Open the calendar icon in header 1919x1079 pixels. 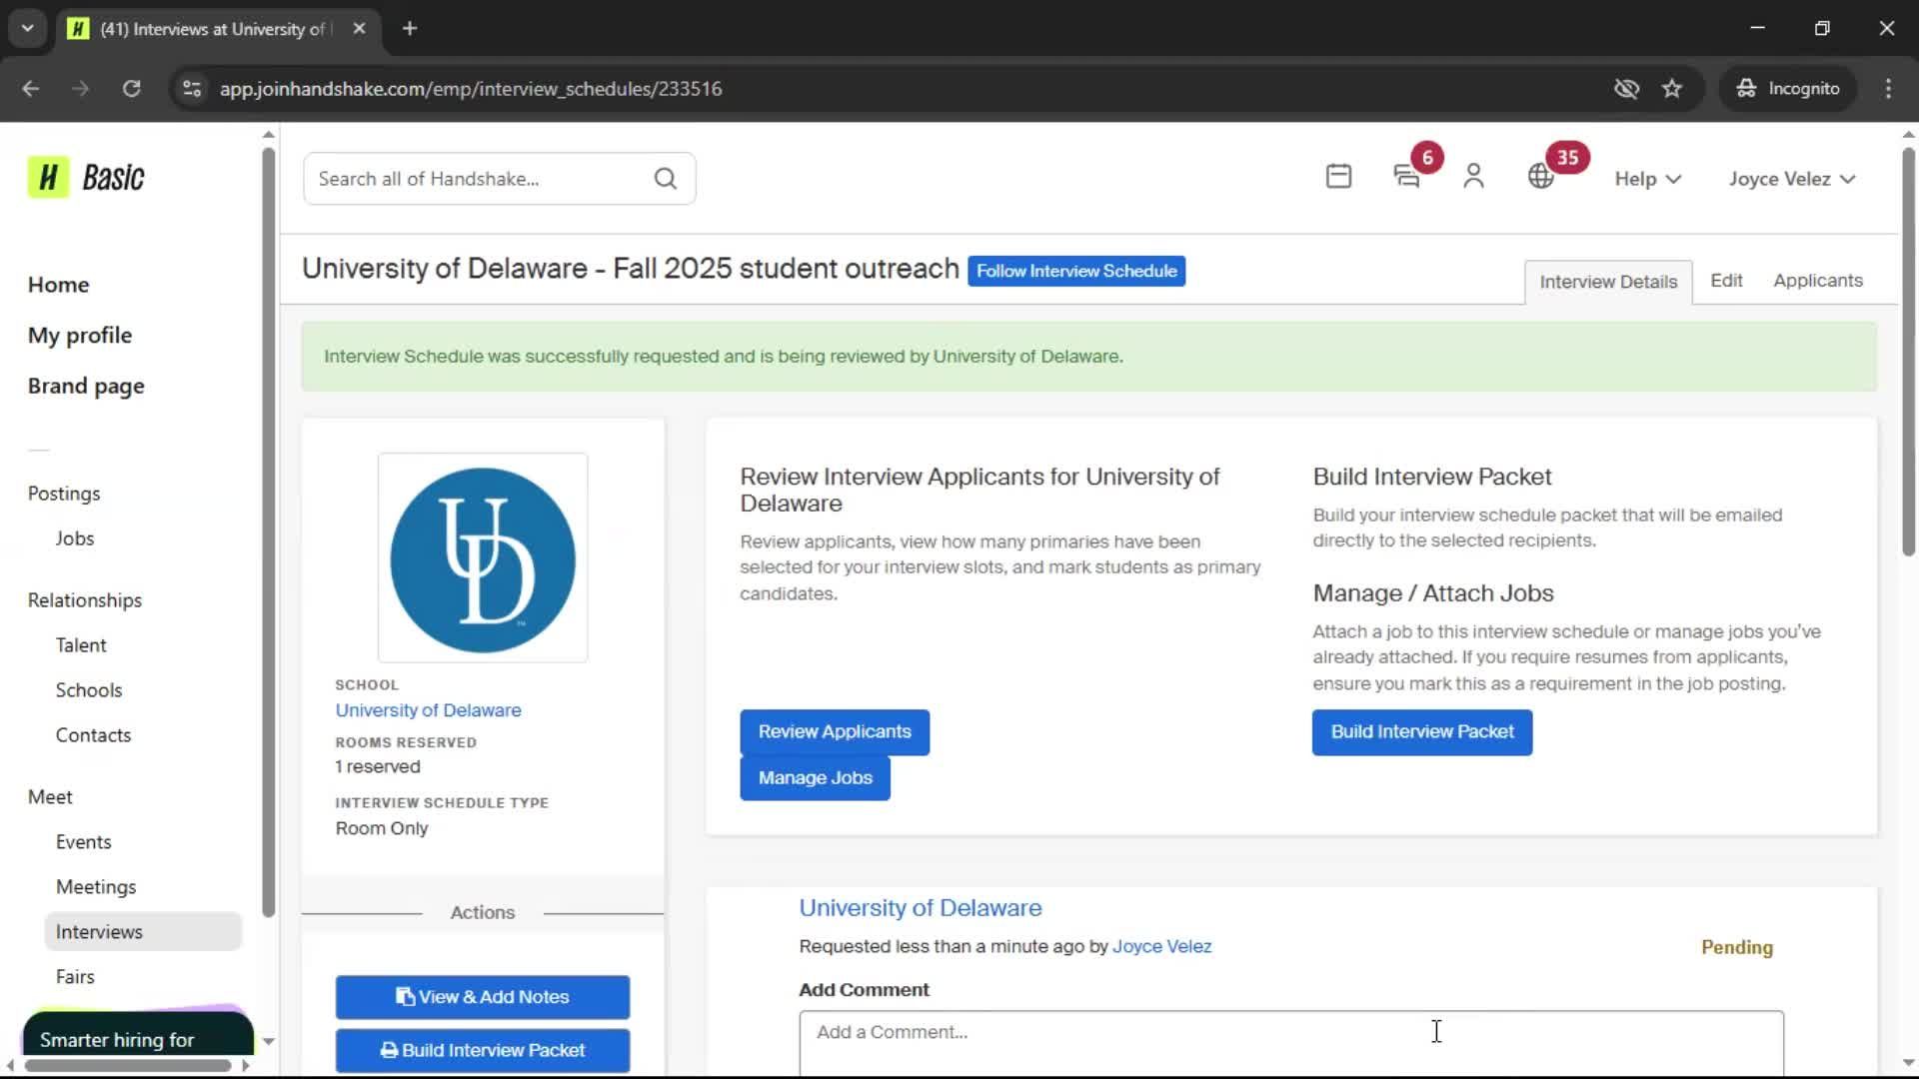tap(1338, 177)
